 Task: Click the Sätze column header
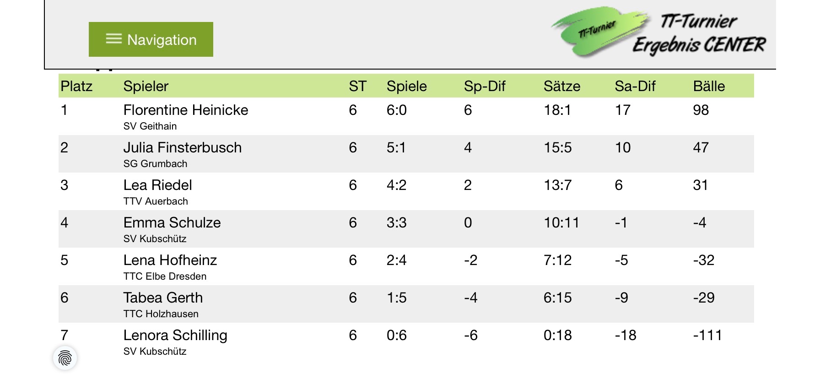pos(562,86)
